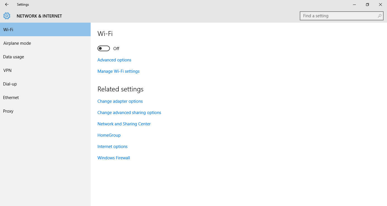The height and width of the screenshot is (206, 387).
Task: Open the VPN section
Action: tap(45, 70)
